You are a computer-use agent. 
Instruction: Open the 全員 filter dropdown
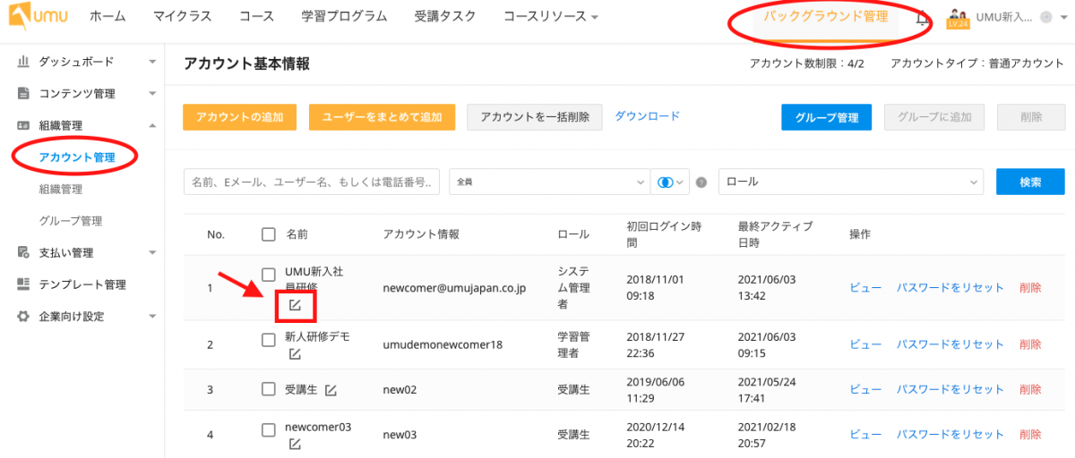point(550,182)
